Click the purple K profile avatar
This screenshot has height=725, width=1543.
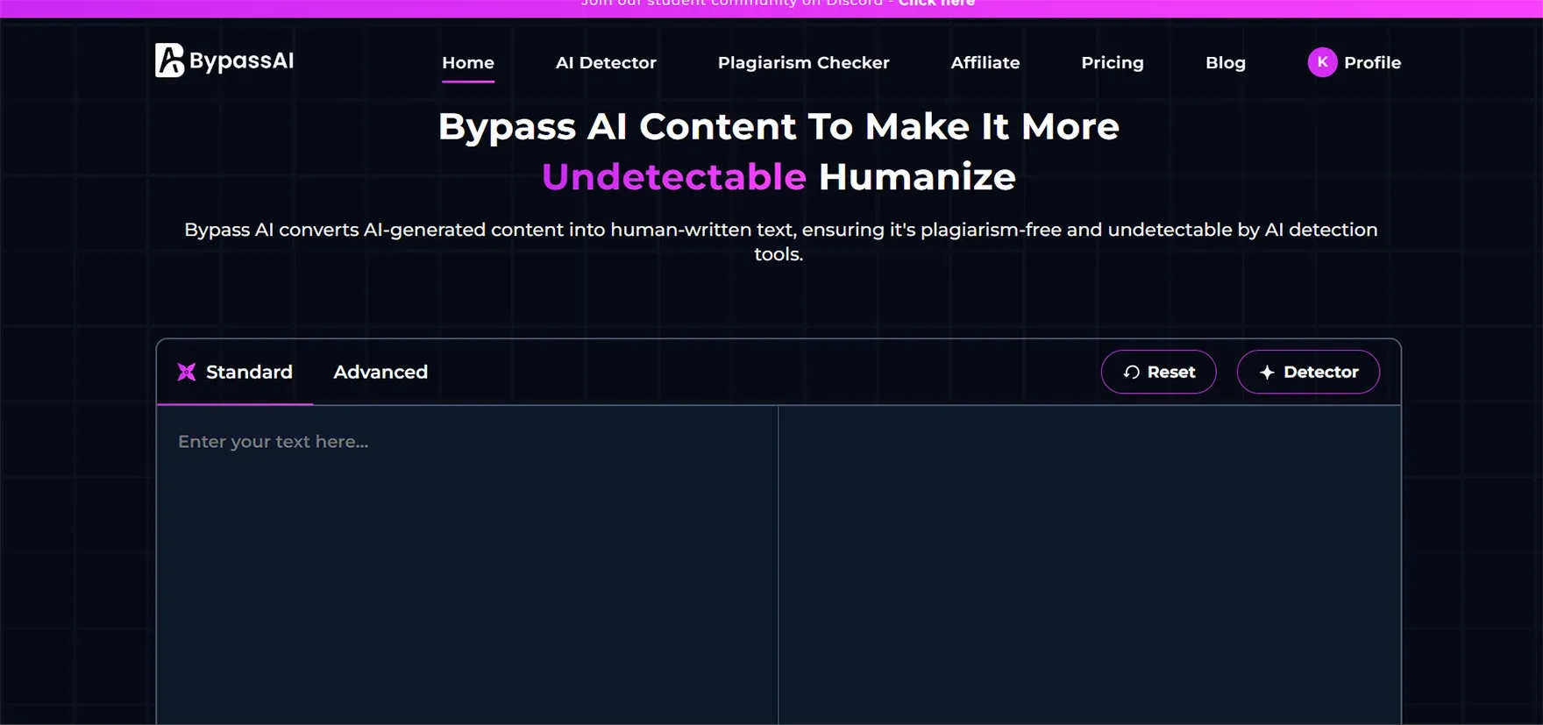tap(1321, 62)
